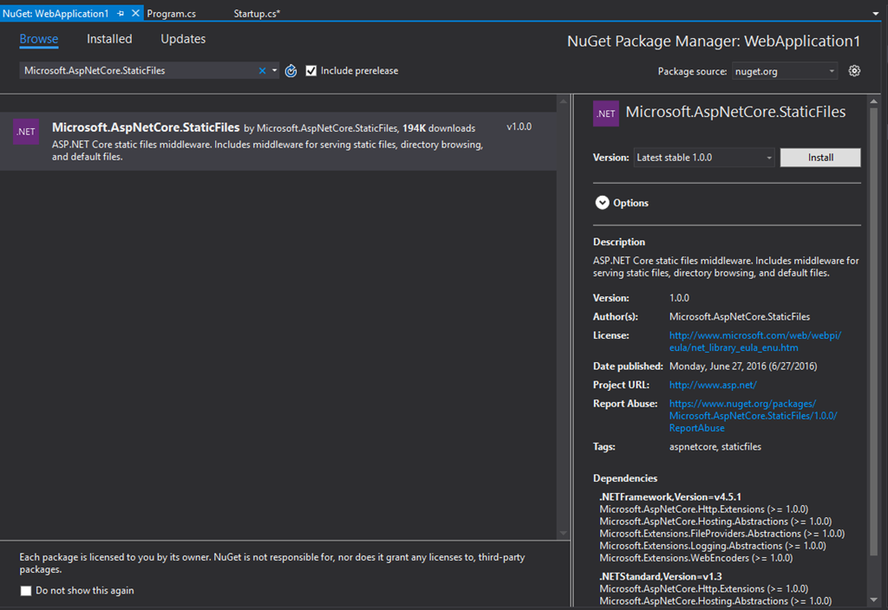
Task: Click details pane scroll up arrow
Action: 874,101
